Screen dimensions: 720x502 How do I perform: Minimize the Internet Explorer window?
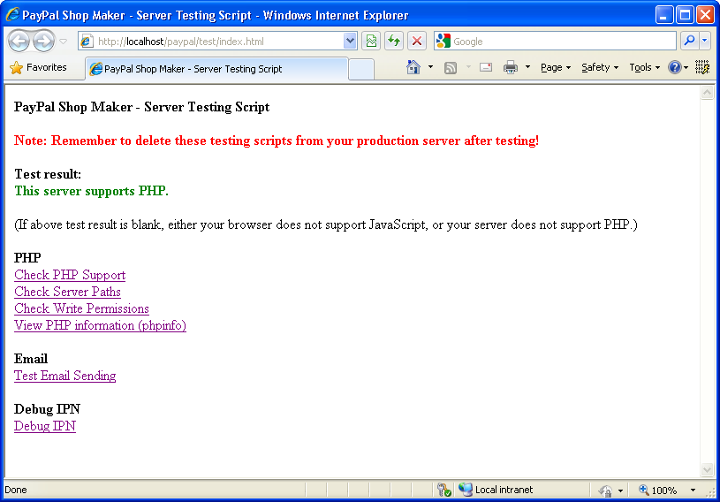pyautogui.click(x=664, y=15)
